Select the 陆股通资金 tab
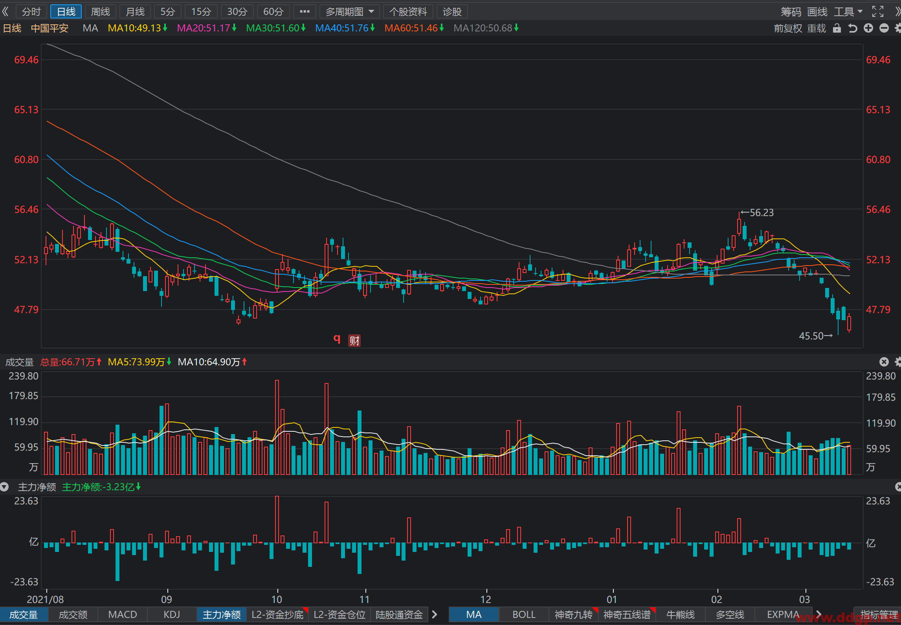 [399, 615]
